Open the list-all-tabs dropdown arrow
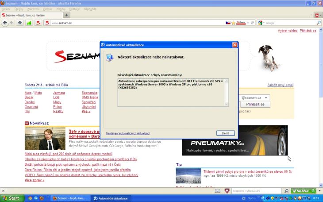Image resolution: width=323 pixels, height=202 pixels. pos(311,15)
